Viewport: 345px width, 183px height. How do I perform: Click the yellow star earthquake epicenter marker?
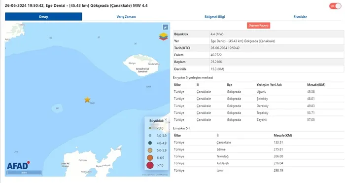(x=87, y=100)
